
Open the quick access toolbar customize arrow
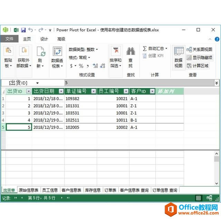50,30
